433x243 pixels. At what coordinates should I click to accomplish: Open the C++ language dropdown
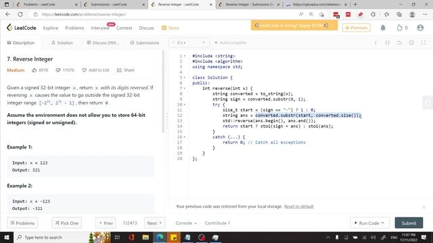coord(189,43)
